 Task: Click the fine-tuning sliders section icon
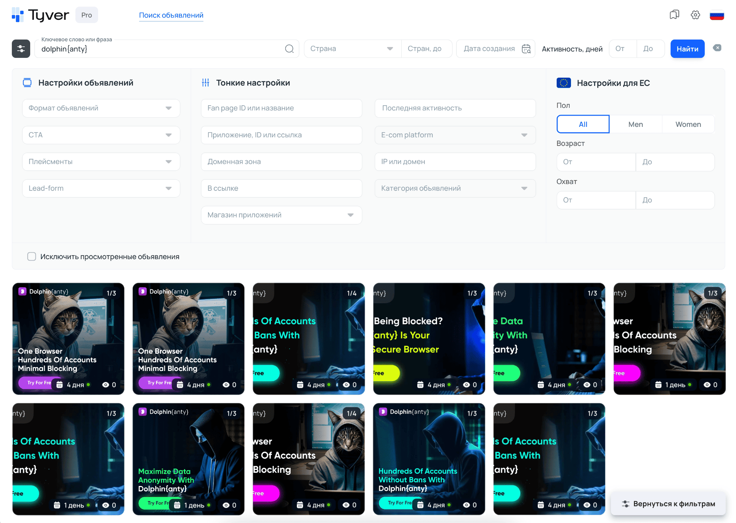[206, 83]
